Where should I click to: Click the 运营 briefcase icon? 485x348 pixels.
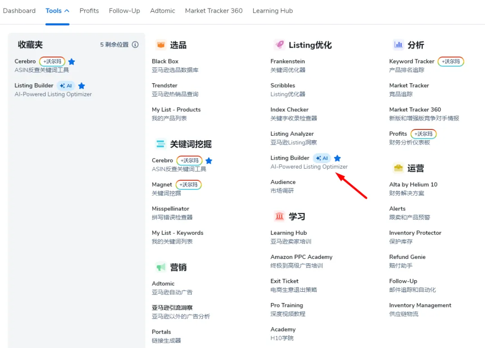click(398, 168)
